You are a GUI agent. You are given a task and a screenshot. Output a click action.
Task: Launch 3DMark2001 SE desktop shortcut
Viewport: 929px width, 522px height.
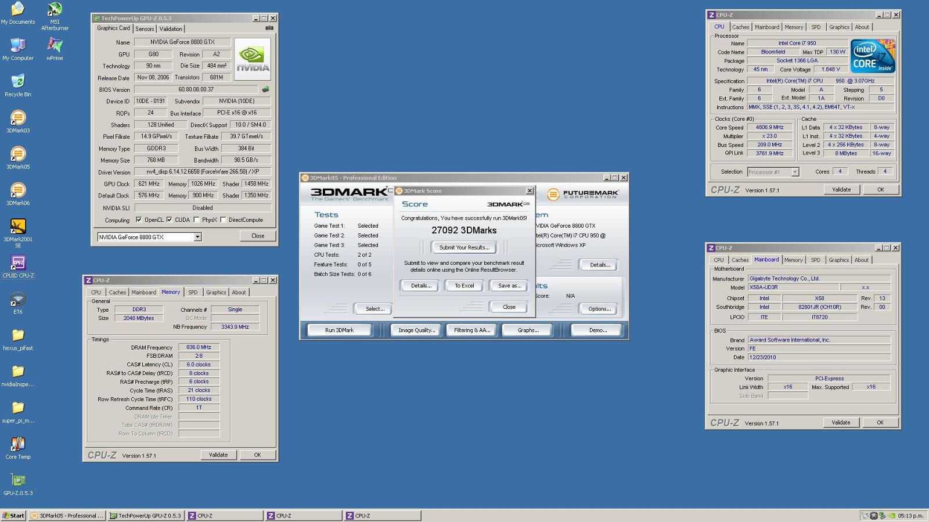click(x=17, y=233)
